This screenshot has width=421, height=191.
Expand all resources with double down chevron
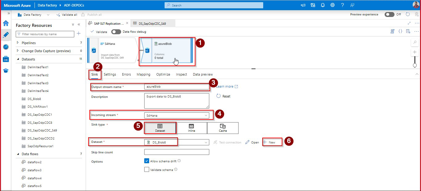pos(73,25)
